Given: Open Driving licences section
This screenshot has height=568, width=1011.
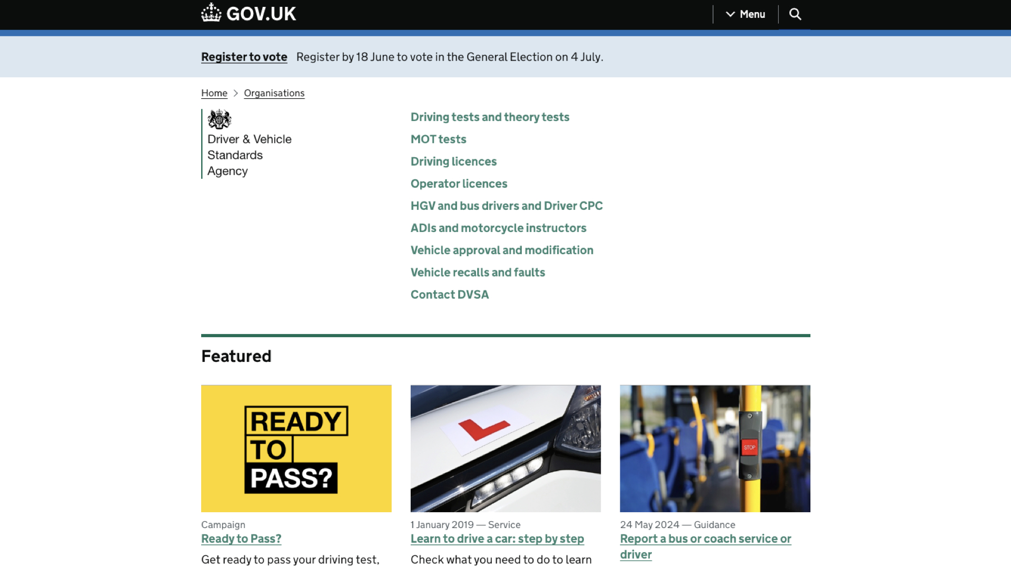Looking at the screenshot, I should (x=453, y=161).
